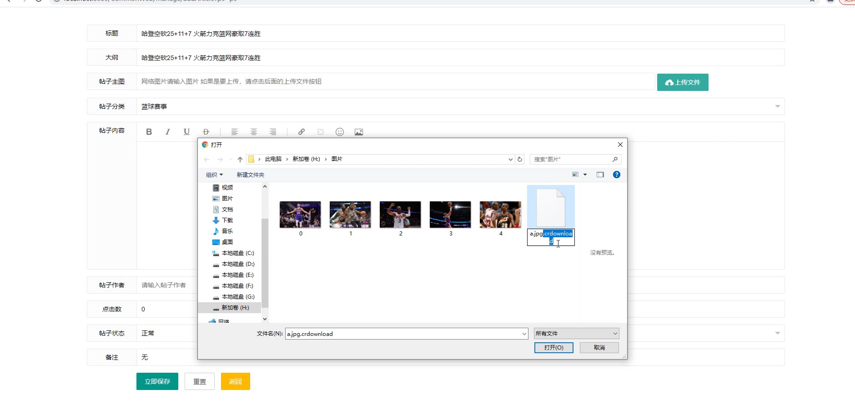Go forward in file dialog
This screenshot has height=420, width=855.
(x=220, y=160)
